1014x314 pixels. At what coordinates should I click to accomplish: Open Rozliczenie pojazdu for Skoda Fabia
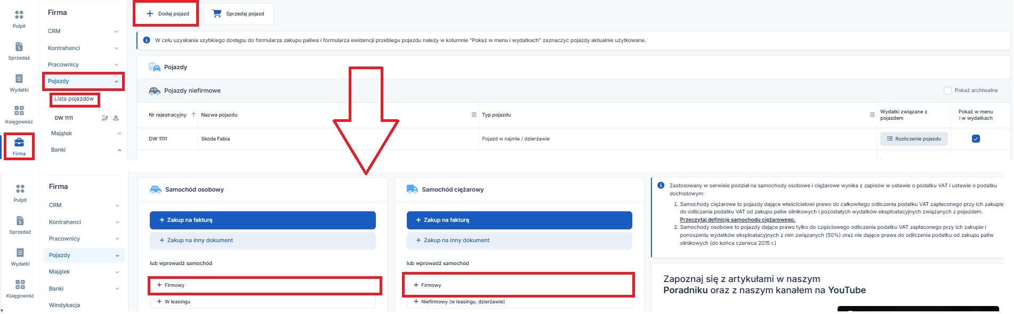(914, 139)
